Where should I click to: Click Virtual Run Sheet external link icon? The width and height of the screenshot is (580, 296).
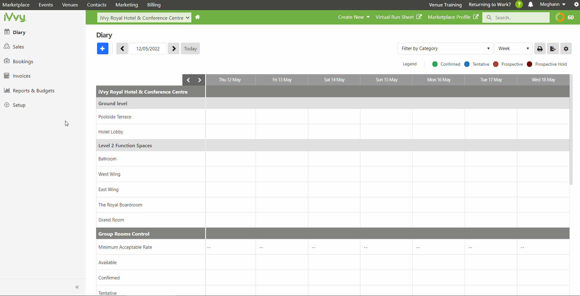(x=419, y=17)
